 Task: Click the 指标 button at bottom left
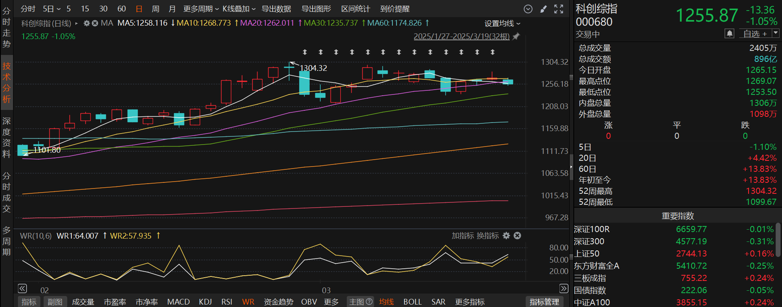point(29,302)
